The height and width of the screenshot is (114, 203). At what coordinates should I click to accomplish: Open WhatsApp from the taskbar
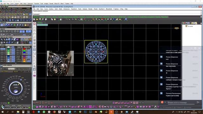click(x=44, y=112)
